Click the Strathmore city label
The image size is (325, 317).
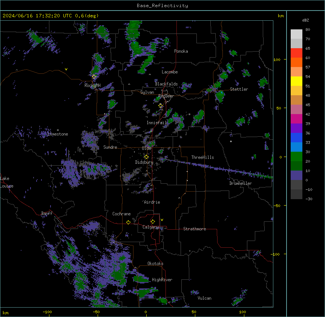195,229
